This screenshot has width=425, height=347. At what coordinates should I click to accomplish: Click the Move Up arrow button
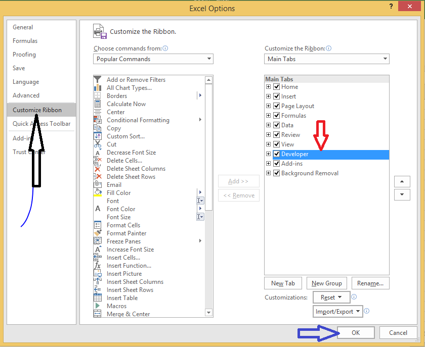[x=402, y=182]
